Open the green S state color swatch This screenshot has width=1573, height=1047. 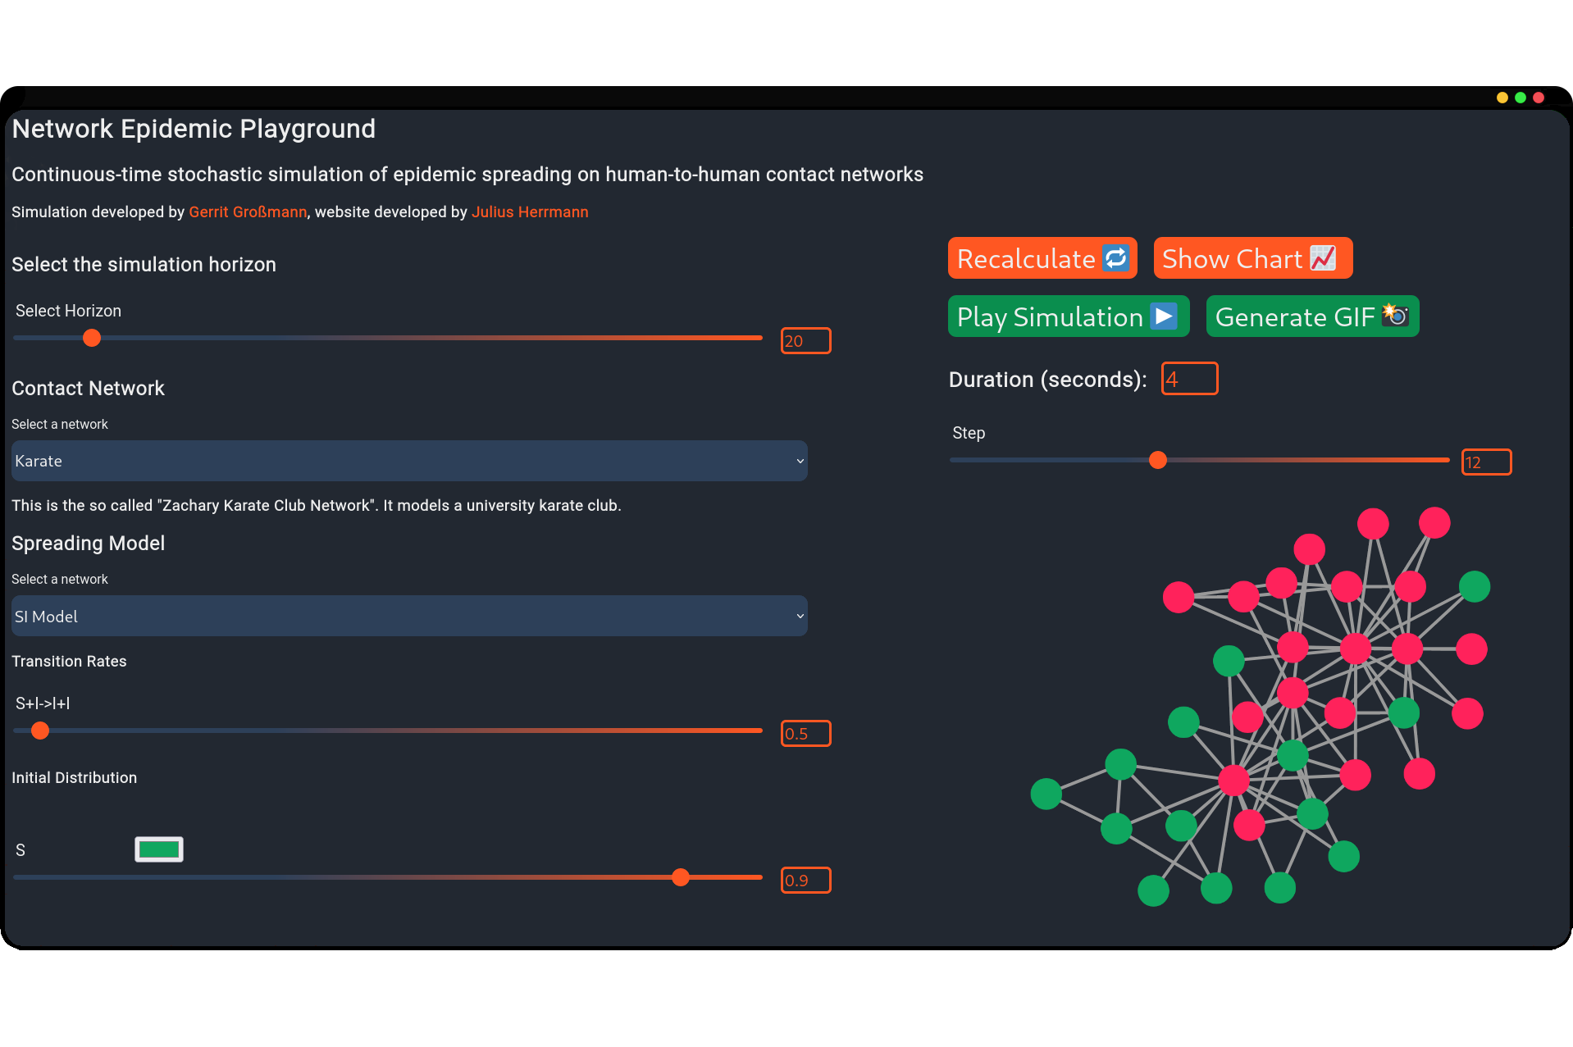[159, 849]
